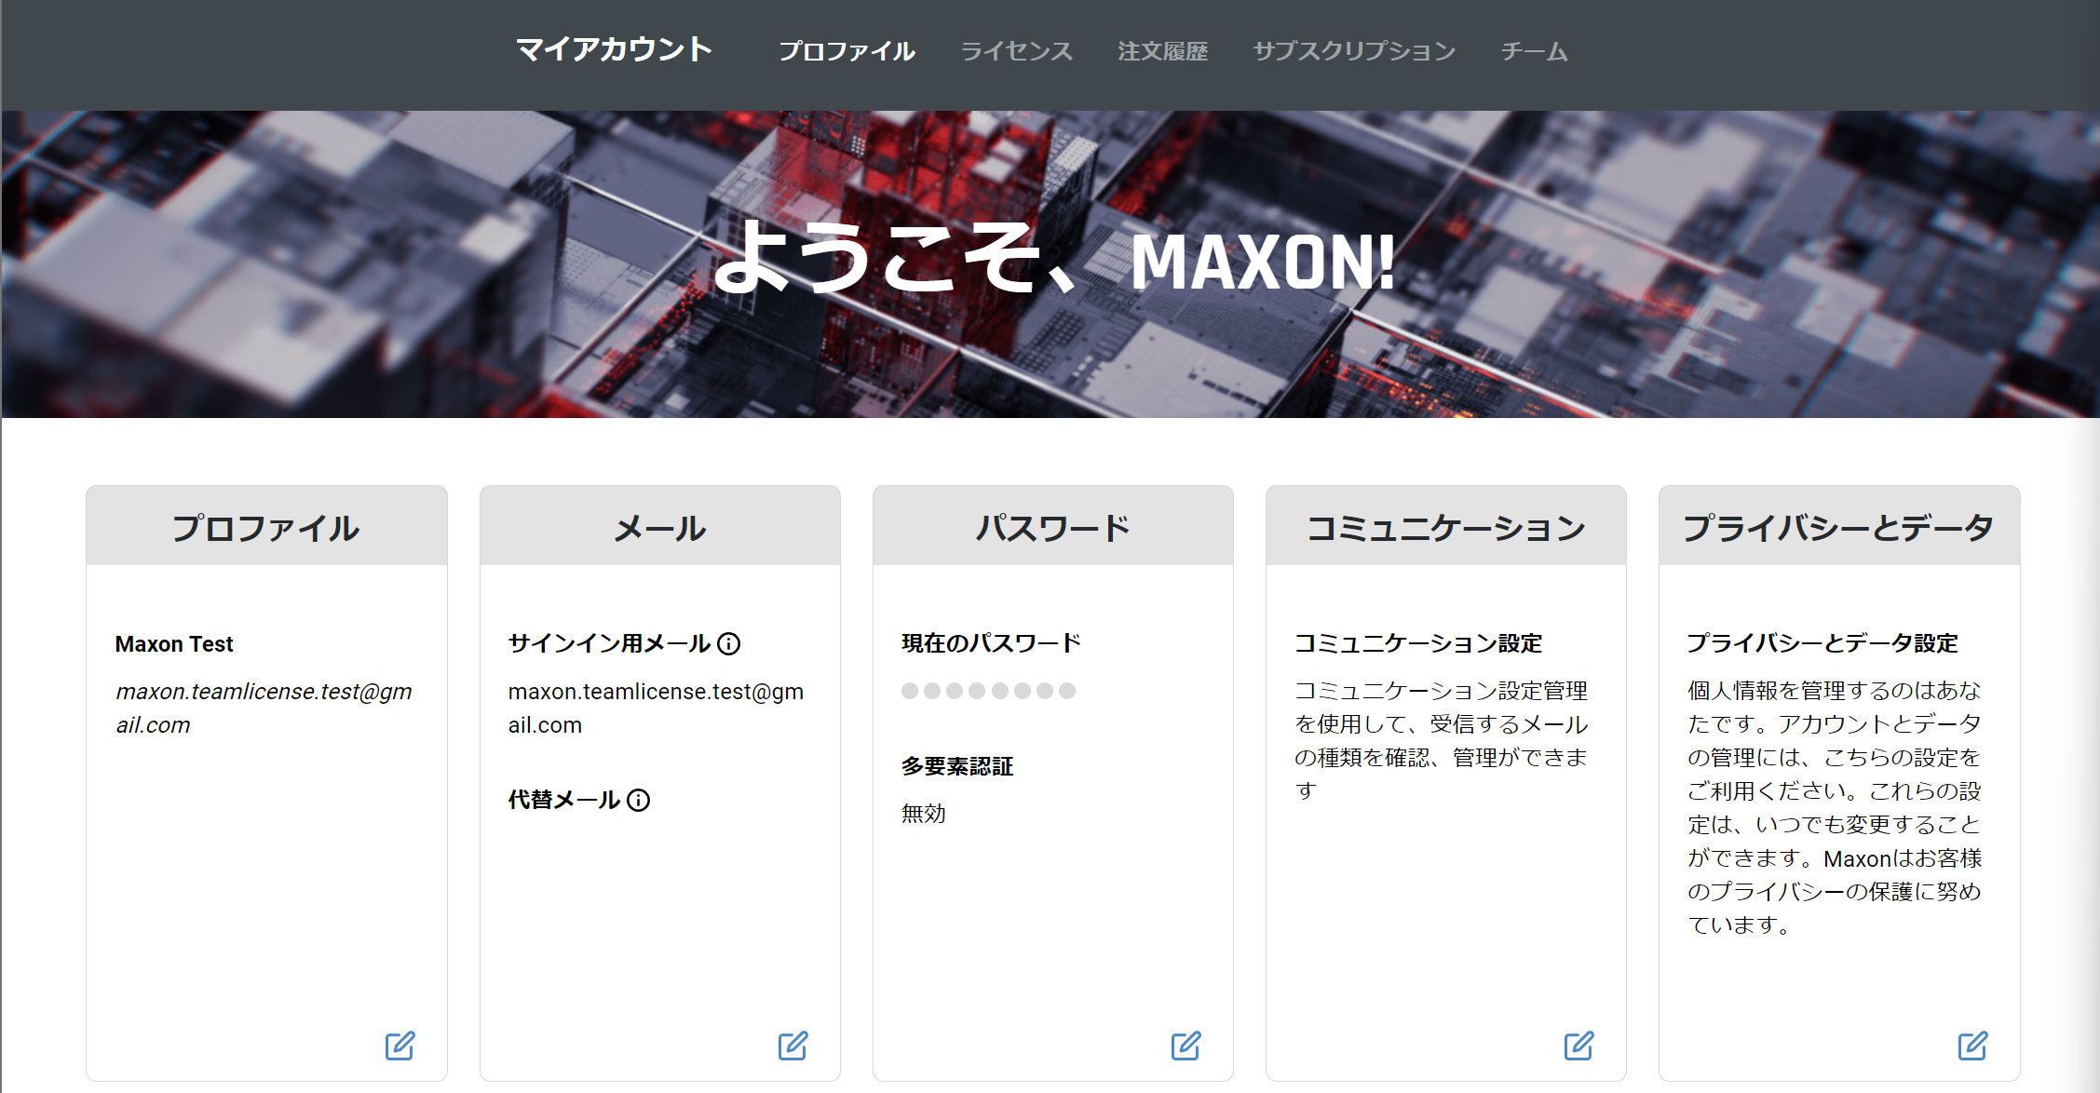Click the masked password dots
The width and height of the screenshot is (2100, 1093).
(988, 691)
